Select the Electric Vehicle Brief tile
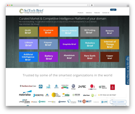Screen dimensions: 135x114 pos(69,32)
